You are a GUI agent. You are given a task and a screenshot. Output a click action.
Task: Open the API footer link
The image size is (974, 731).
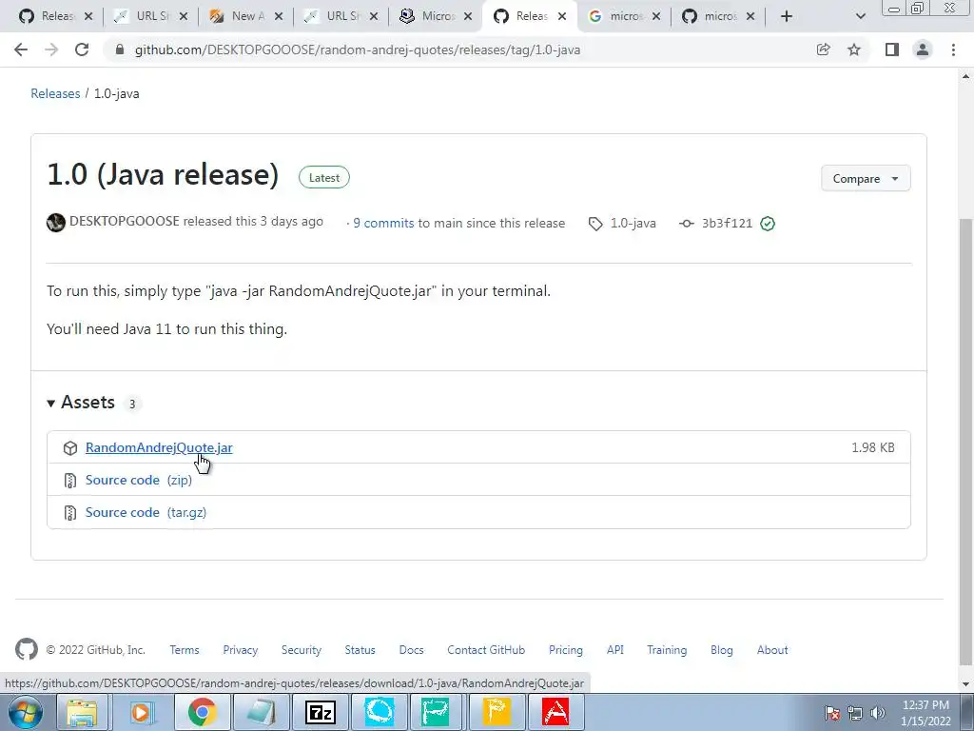pyautogui.click(x=615, y=649)
